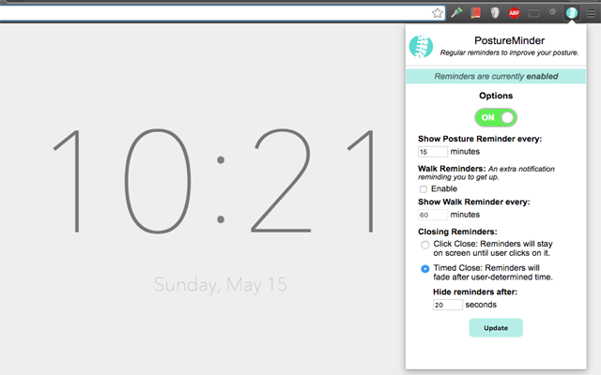The height and width of the screenshot is (375, 601).
Task: Open the AdBlock Plus ABP icon
Action: click(514, 13)
